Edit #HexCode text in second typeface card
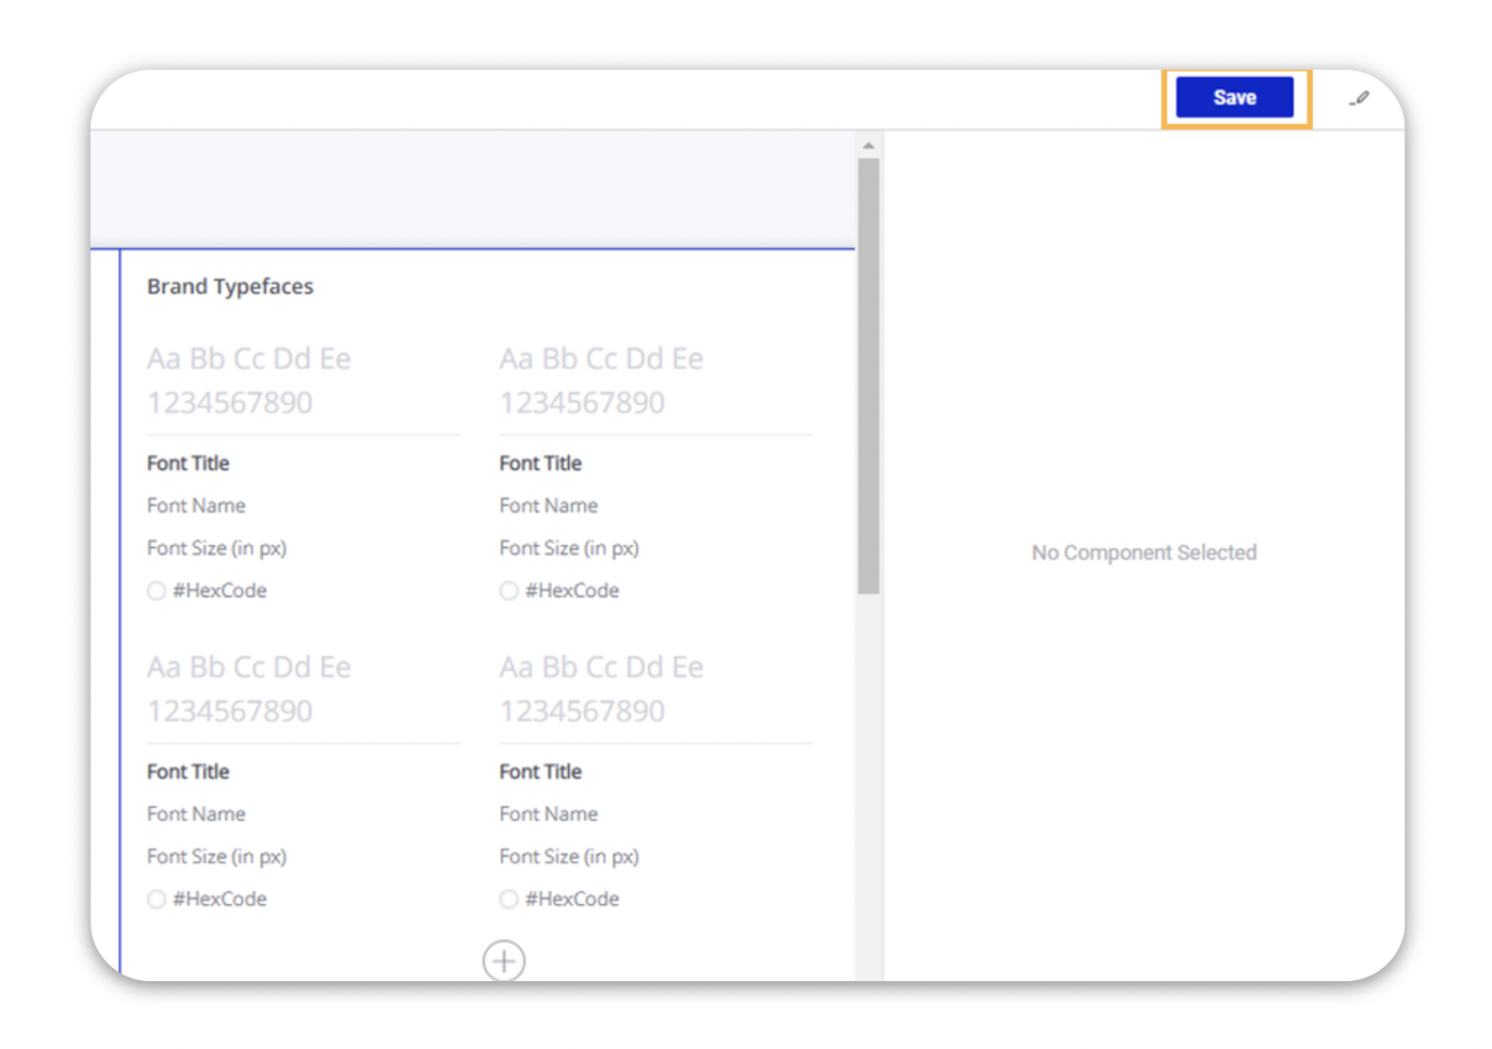Image resolution: width=1492 pixels, height=1049 pixels. point(572,590)
